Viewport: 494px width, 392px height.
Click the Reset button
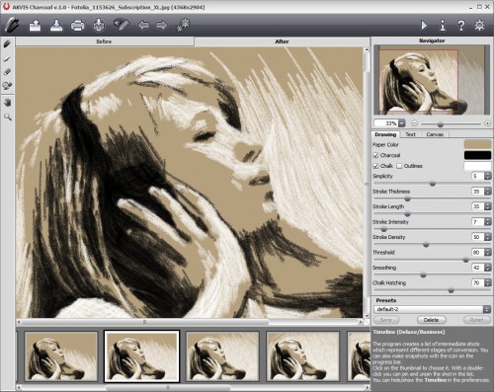[x=476, y=320]
